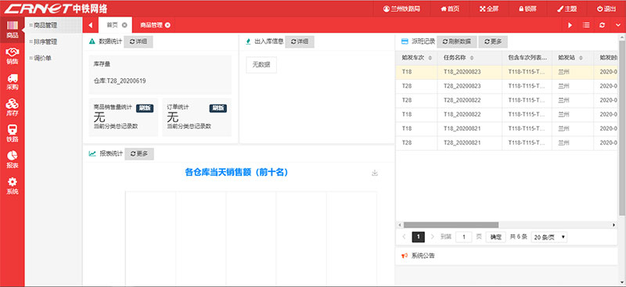Click 锁屏 to lock the screen
This screenshot has width=626, height=287.
527,9
